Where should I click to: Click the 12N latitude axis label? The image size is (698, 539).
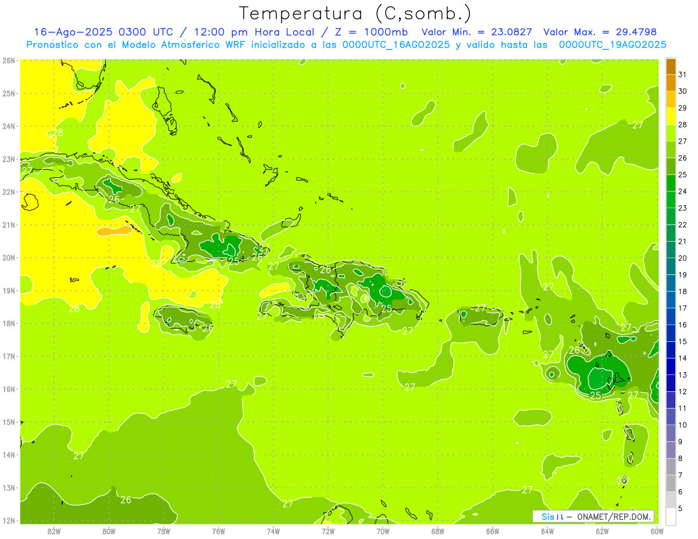(8, 520)
